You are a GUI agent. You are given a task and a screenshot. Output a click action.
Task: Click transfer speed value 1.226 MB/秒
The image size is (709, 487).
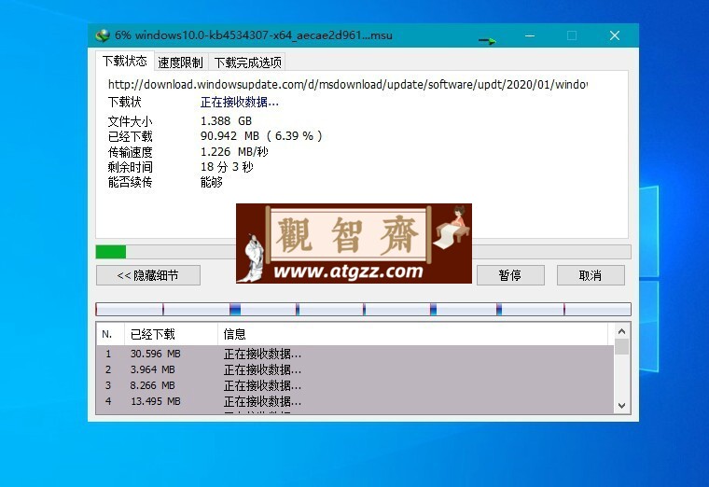234,152
